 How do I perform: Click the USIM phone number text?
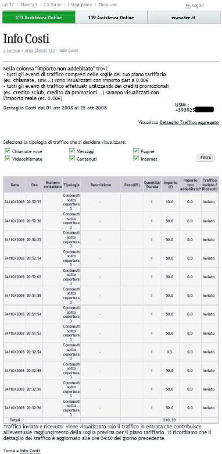[194, 109]
